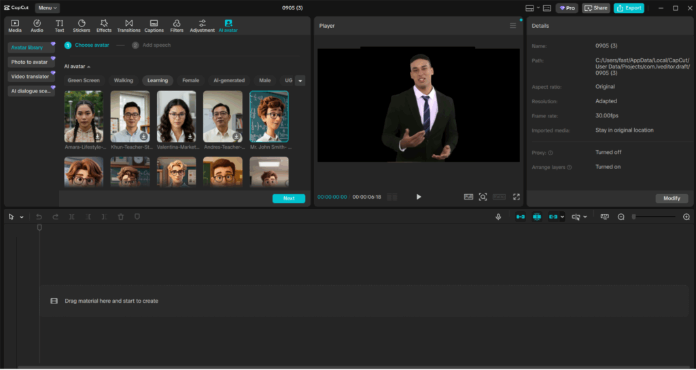Select the Andres-Teacher avatar thumbnail
The image size is (696, 370).
223,117
